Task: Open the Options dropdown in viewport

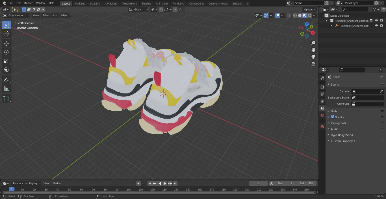Action: tap(310, 10)
